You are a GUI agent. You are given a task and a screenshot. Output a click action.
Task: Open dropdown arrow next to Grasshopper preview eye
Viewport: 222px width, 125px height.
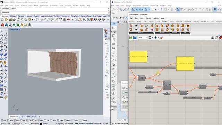(158, 37)
